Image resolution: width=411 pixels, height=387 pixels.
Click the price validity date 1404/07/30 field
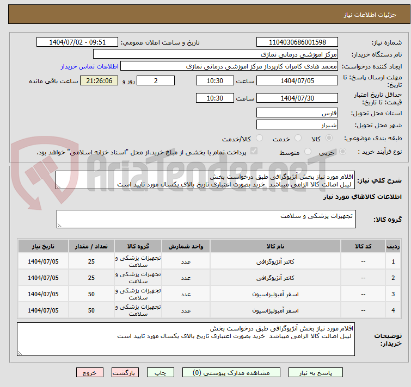point(297,98)
